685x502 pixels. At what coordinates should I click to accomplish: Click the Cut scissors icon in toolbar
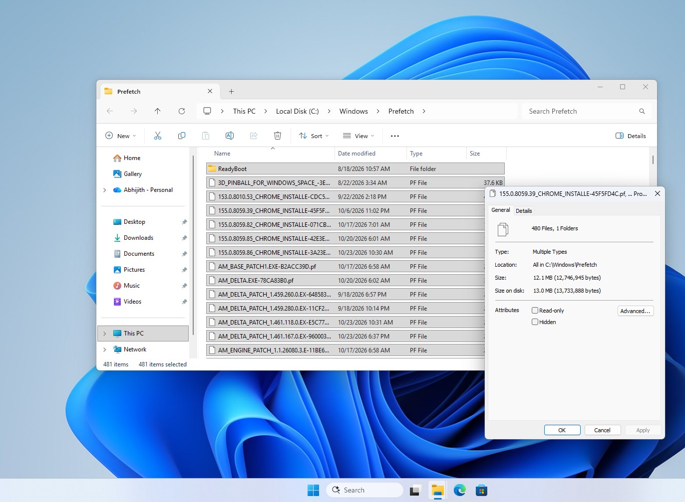pyautogui.click(x=158, y=136)
